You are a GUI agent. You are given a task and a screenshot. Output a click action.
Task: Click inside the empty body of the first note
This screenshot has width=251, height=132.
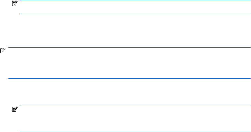[135, 7]
